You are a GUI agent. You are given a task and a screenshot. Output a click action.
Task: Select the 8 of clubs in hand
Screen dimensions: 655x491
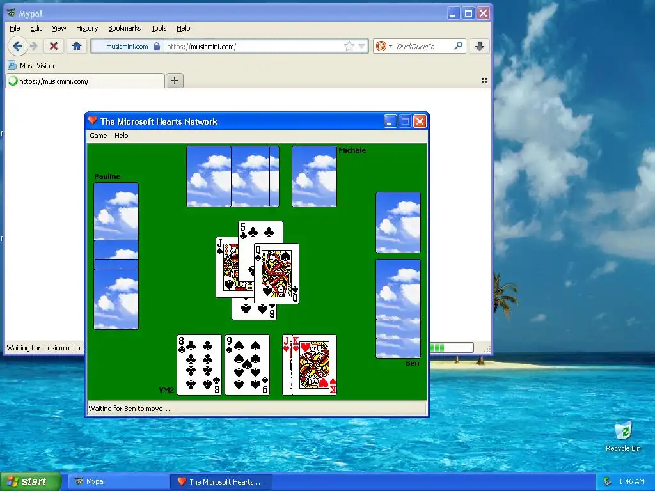[x=200, y=365]
